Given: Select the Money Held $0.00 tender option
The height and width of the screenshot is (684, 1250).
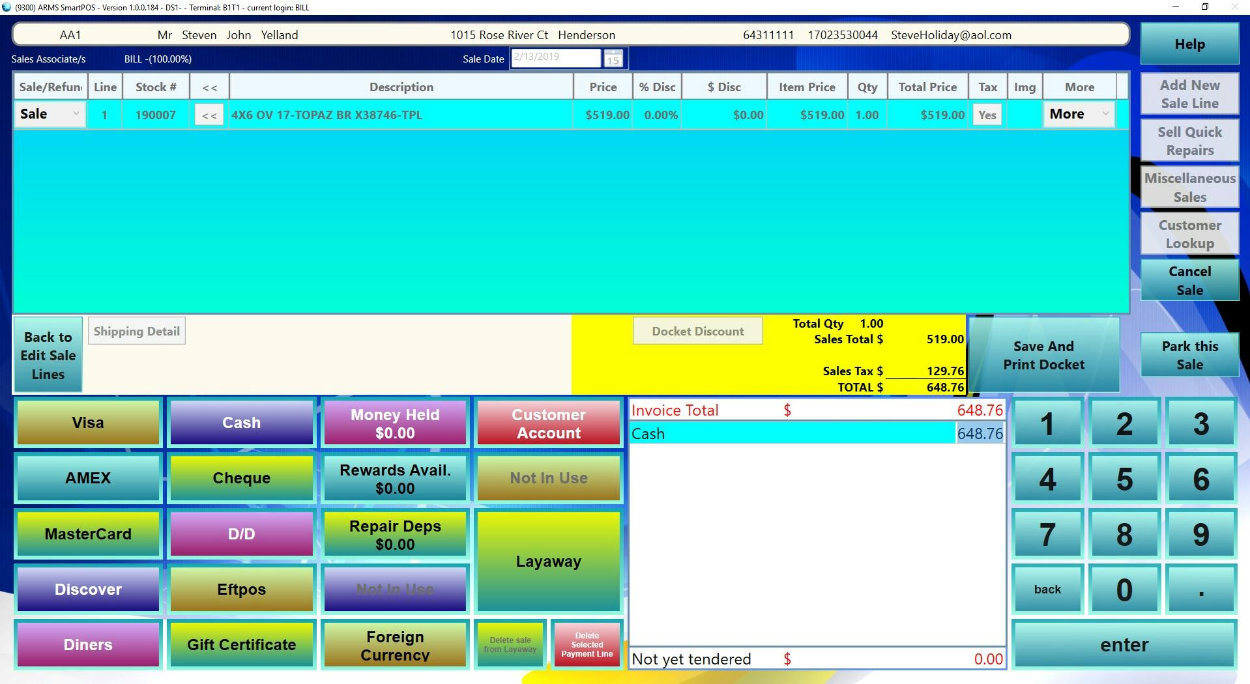Looking at the screenshot, I should (x=394, y=422).
